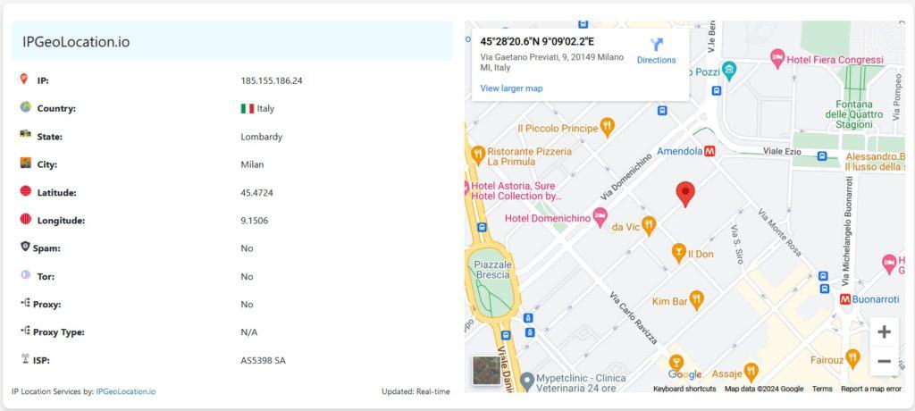
Task: Click the latitude value 45.4724
Action: pos(256,193)
